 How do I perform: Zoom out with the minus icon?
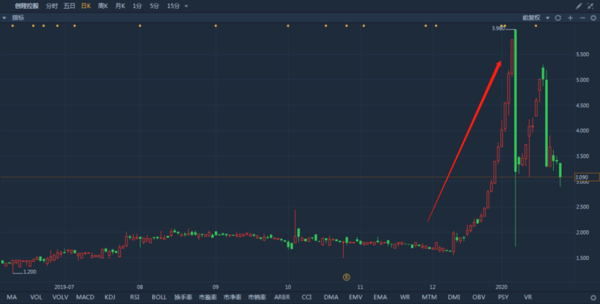[580, 17]
